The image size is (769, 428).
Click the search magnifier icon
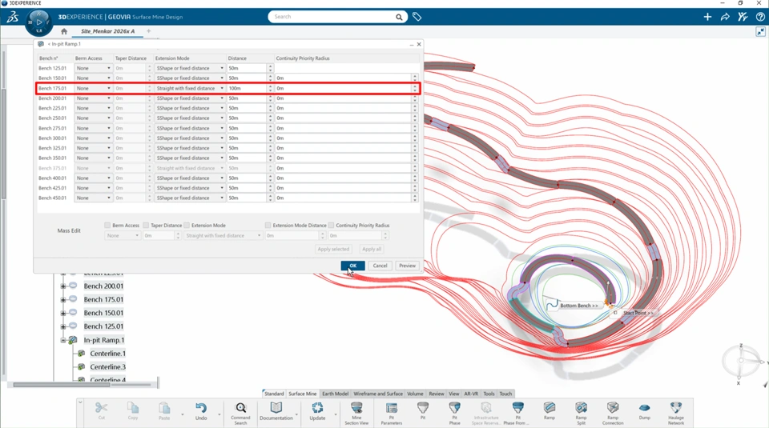[x=399, y=17]
